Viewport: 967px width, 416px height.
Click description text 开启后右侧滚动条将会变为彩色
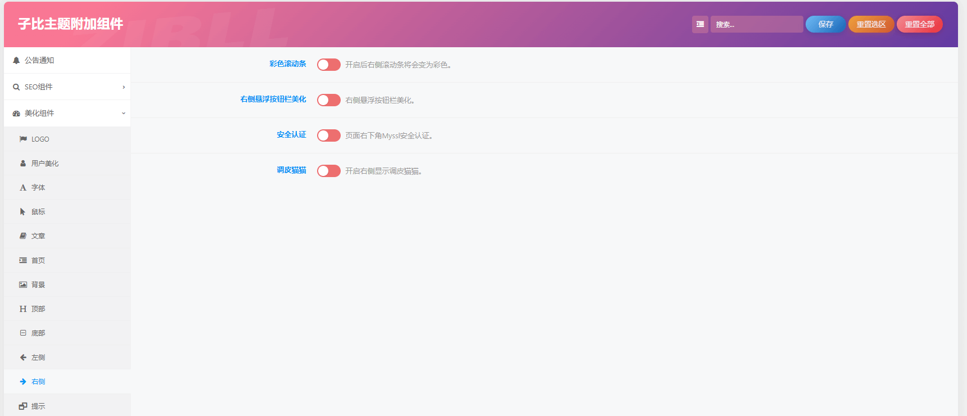pos(398,65)
